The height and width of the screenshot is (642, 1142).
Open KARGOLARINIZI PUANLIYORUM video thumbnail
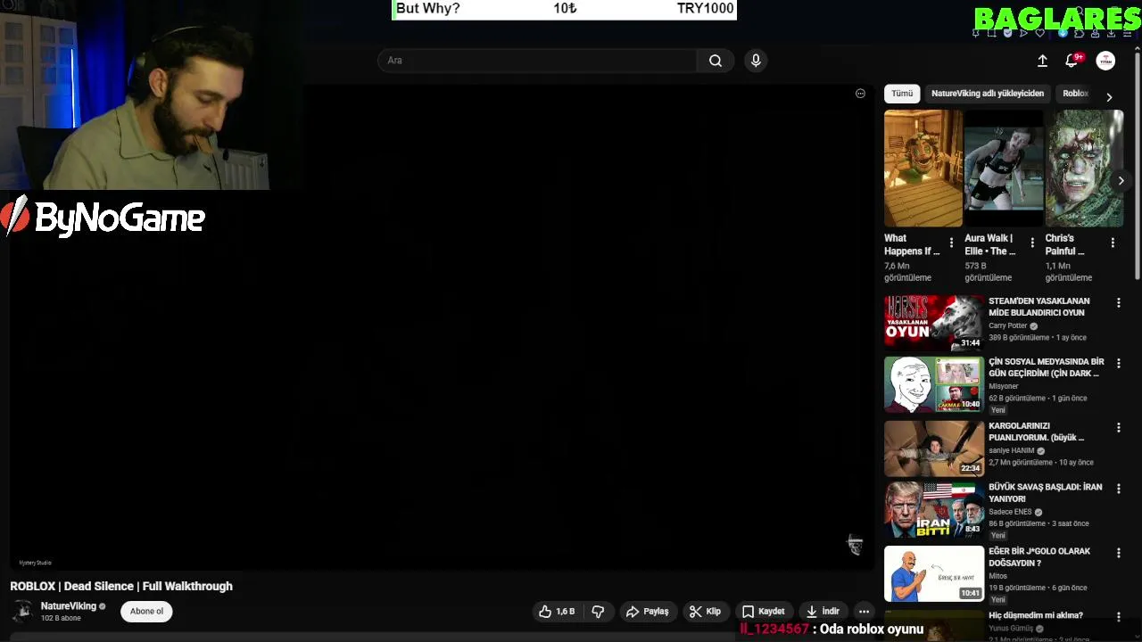coord(934,448)
